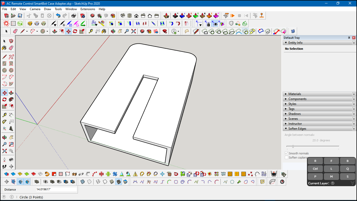
Task: Toggle auto-hide with the Default Tray pushpin
Action: coord(349,37)
